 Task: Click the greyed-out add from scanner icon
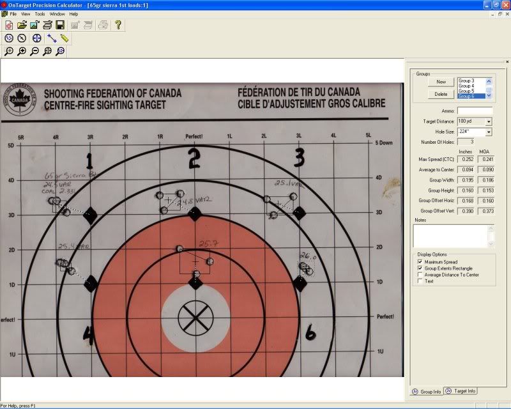pos(88,25)
